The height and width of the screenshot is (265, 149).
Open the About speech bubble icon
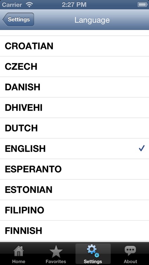[x=130, y=251]
